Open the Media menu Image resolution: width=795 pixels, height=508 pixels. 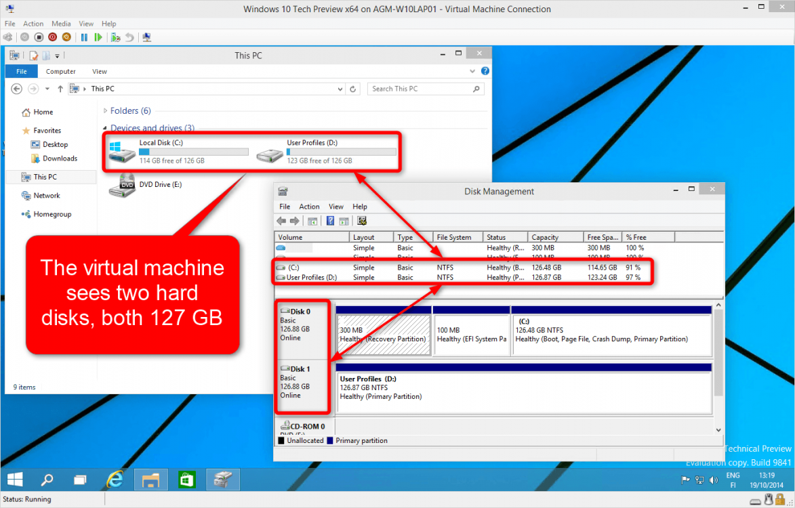tap(61, 23)
